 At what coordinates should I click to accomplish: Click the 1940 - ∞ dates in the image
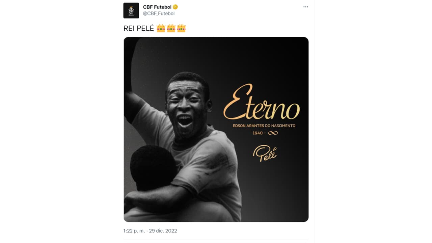(x=265, y=133)
